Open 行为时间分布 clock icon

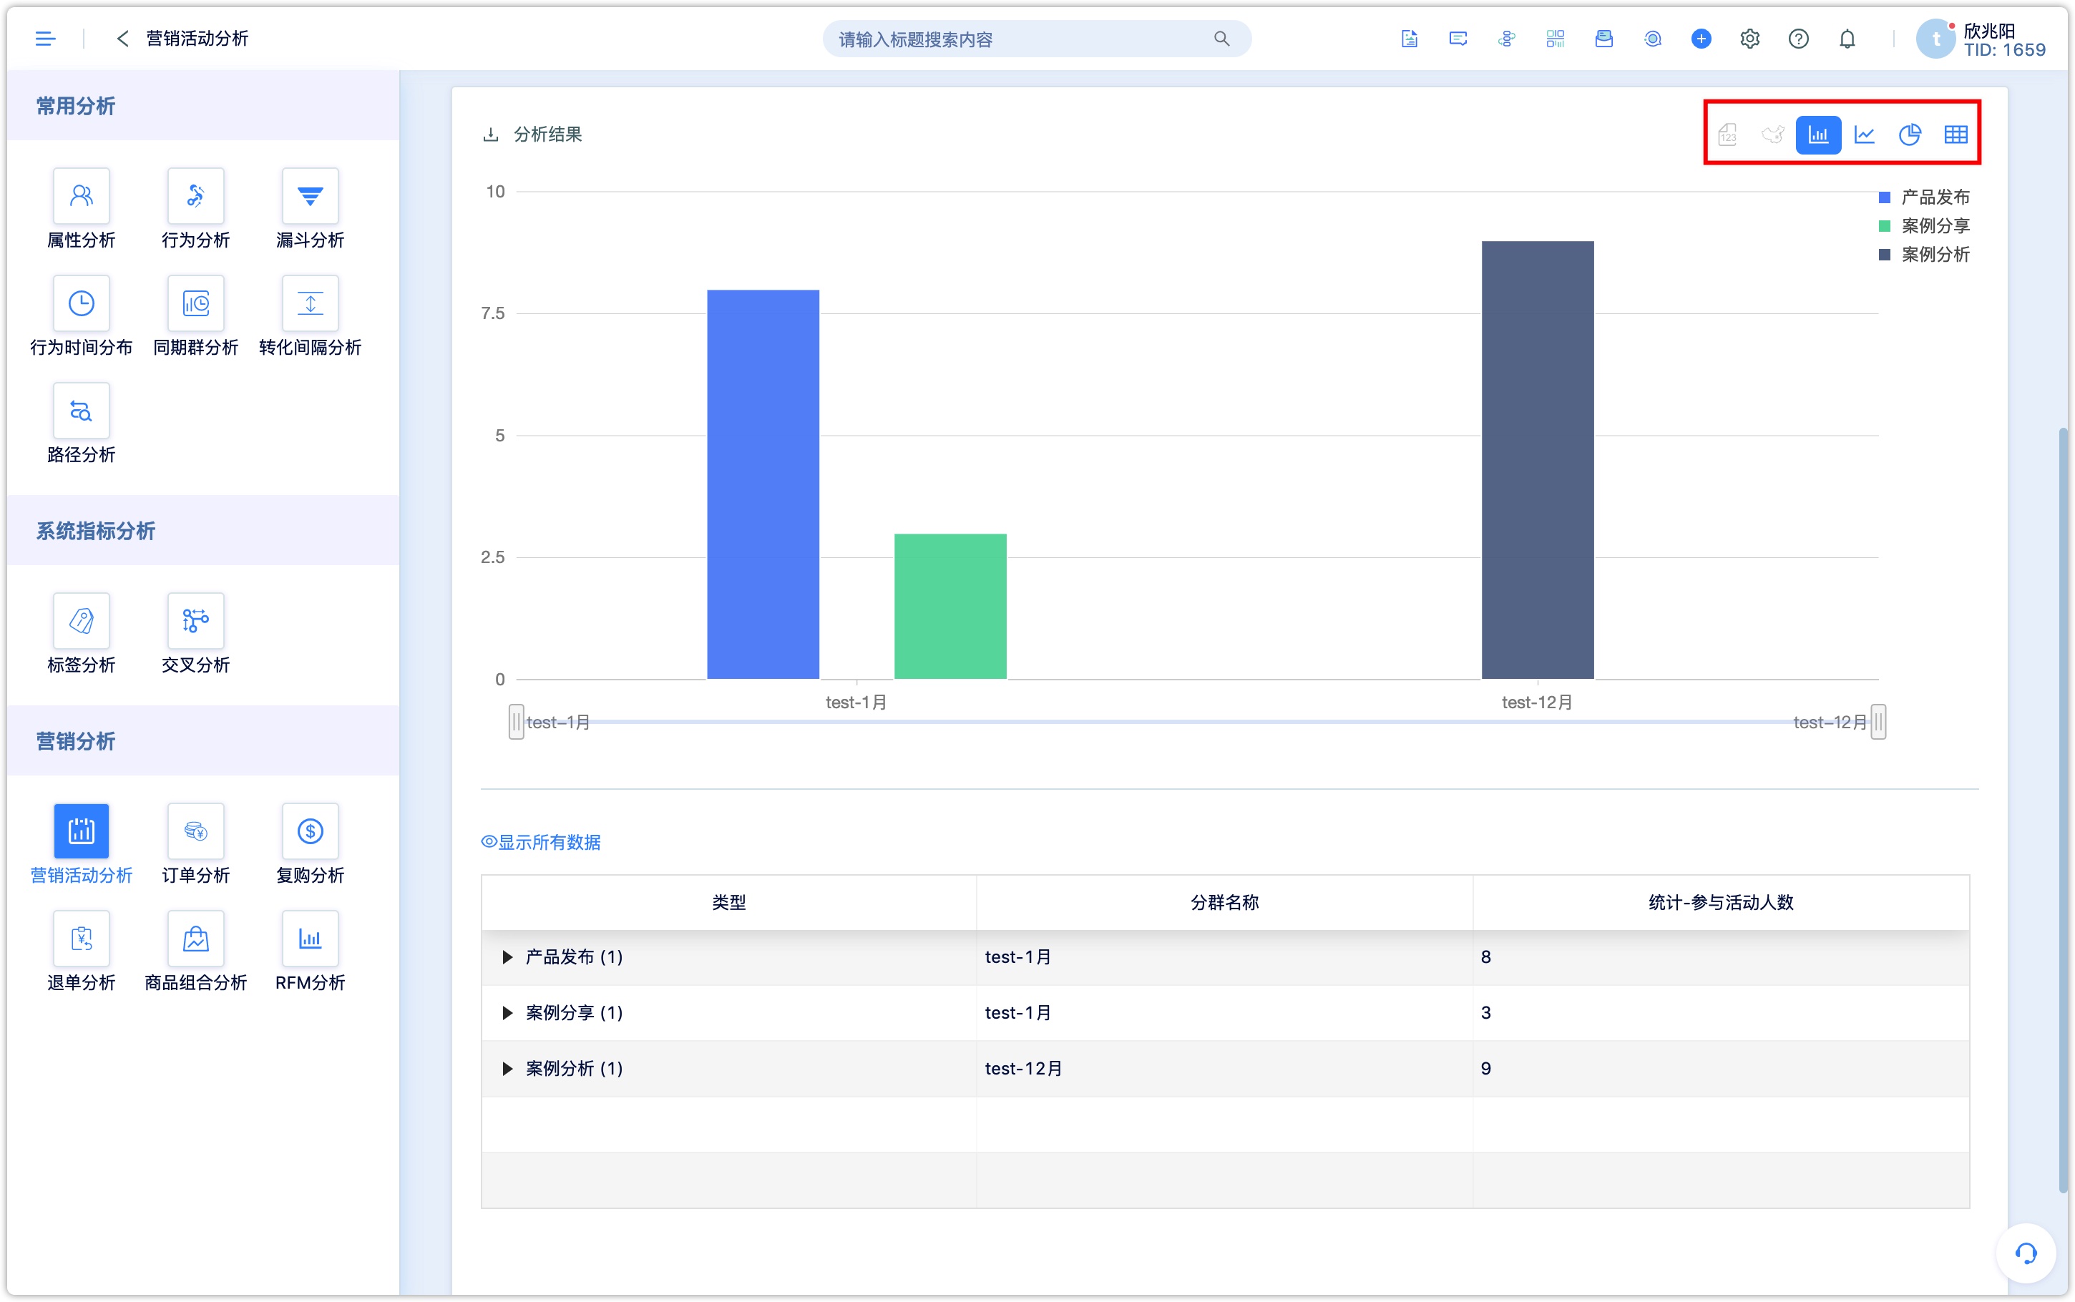81,303
